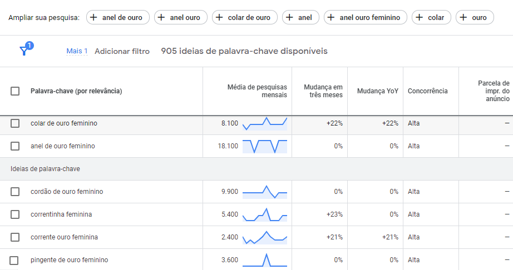Click plus icon on 'colar' chip
Image resolution: width=513 pixels, height=270 pixels.
coord(420,18)
